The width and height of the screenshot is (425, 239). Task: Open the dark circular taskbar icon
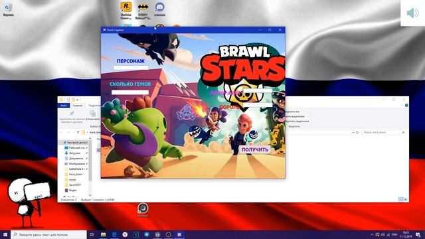[x=168, y=234]
